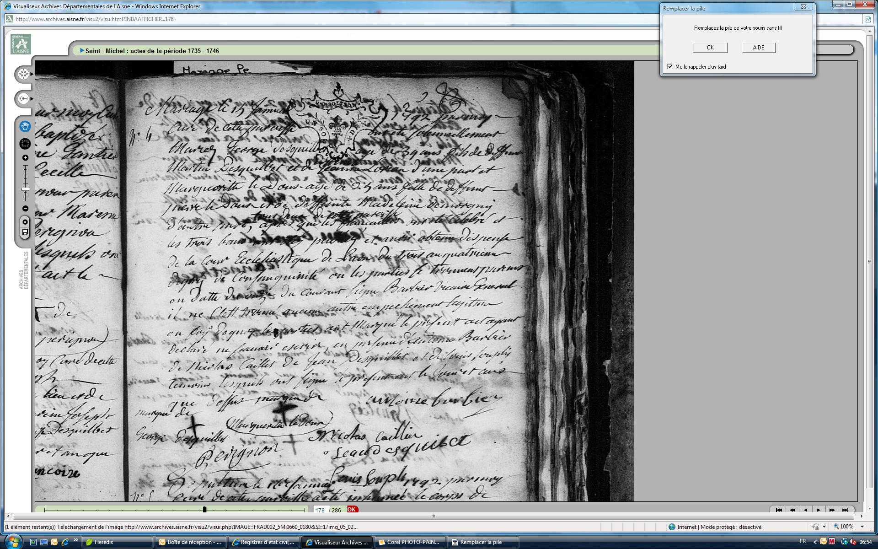Switch to Corel PHOTO-PAINT taskbar item

pos(409,542)
